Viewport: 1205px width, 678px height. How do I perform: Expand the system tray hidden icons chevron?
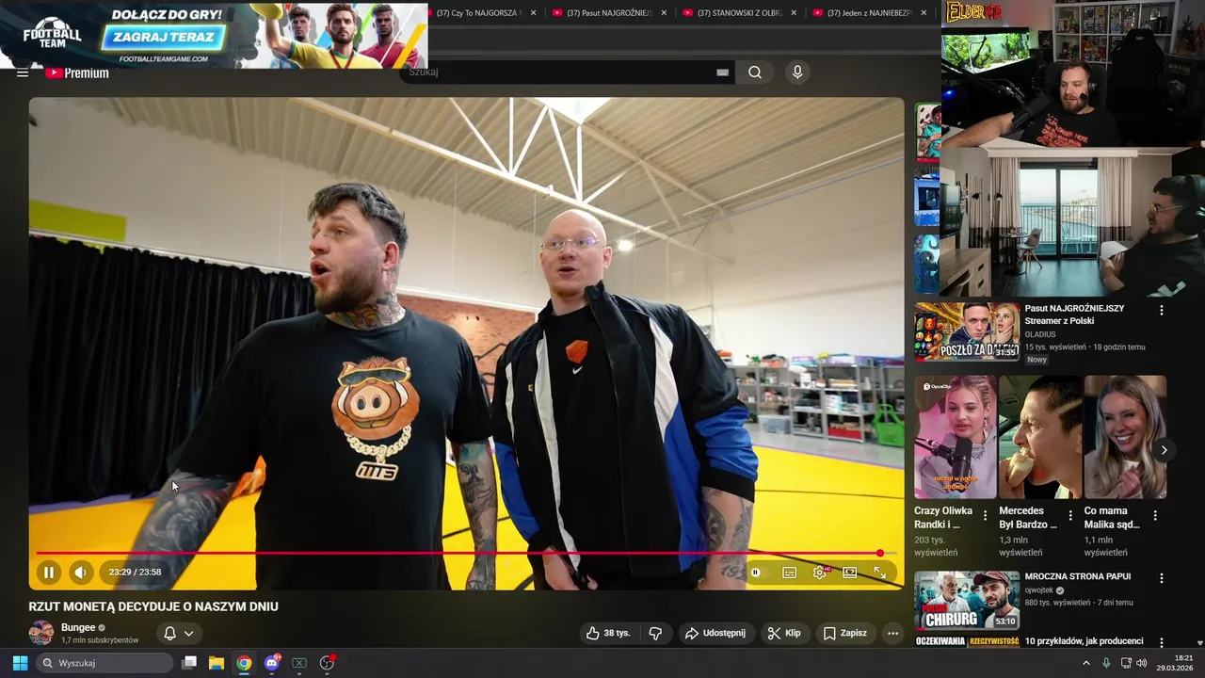(1086, 663)
